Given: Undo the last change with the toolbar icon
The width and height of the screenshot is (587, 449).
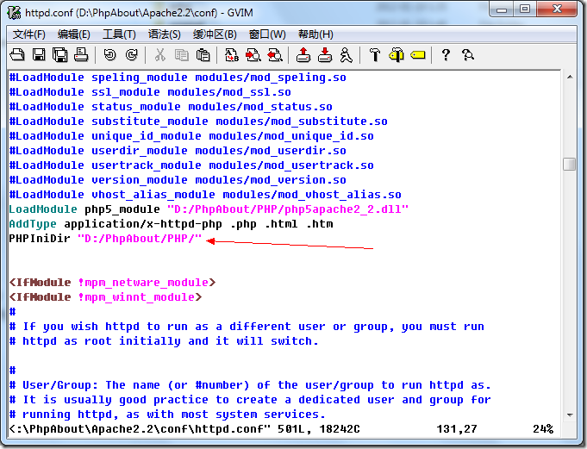Looking at the screenshot, I should coord(109,55).
